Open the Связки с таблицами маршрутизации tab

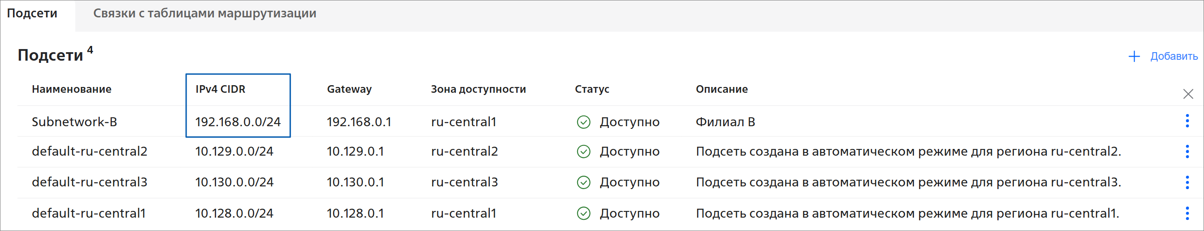[x=204, y=13]
